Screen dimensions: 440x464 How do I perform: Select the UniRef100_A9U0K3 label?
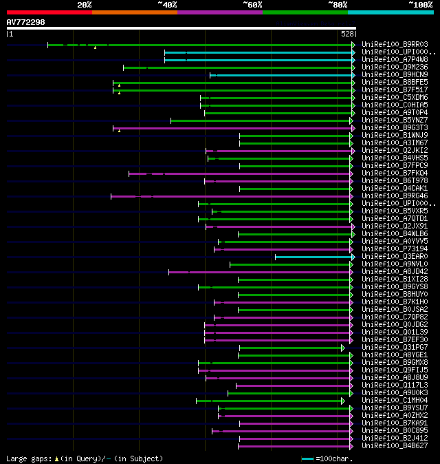395,392
